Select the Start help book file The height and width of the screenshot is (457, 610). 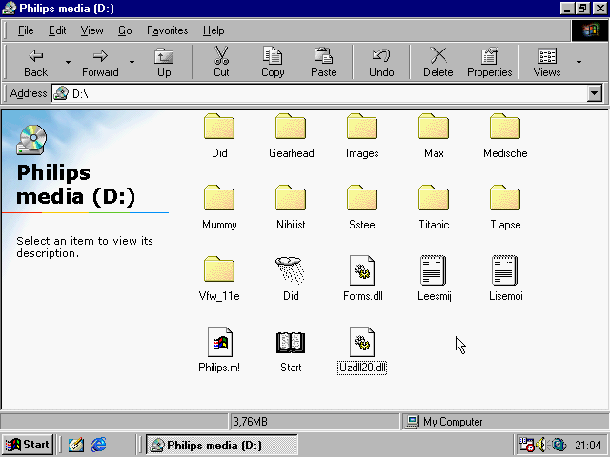point(291,343)
